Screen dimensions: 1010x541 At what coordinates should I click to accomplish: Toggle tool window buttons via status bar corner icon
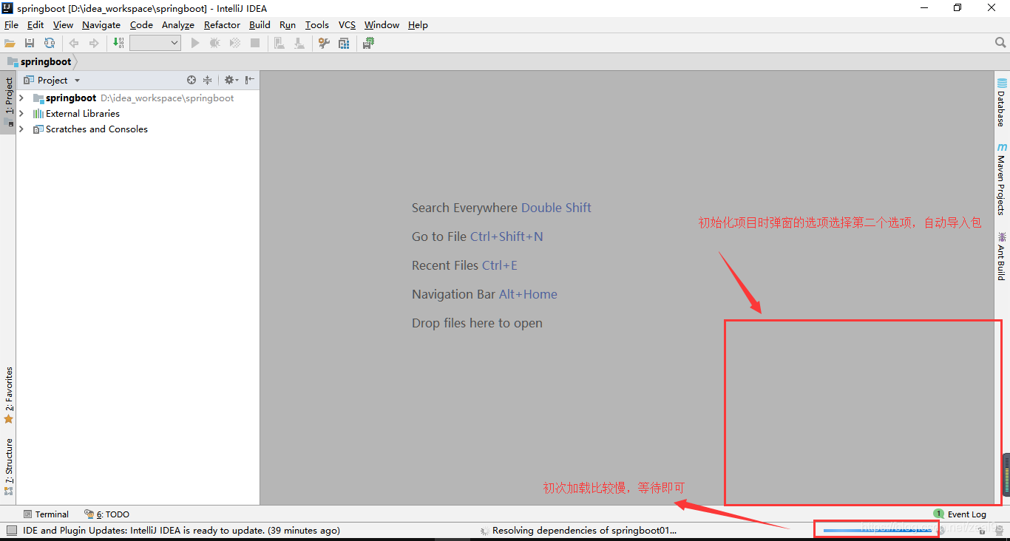click(11, 531)
